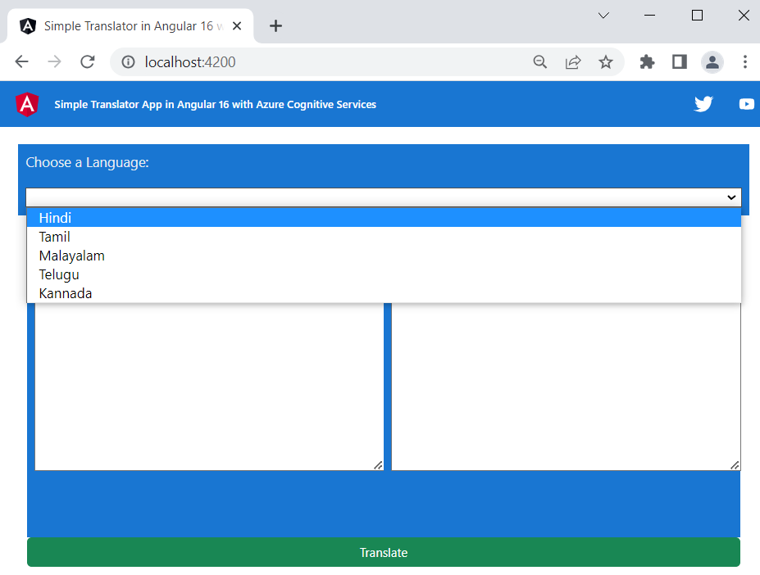
Task: Minimize the browser window
Action: 649,16
